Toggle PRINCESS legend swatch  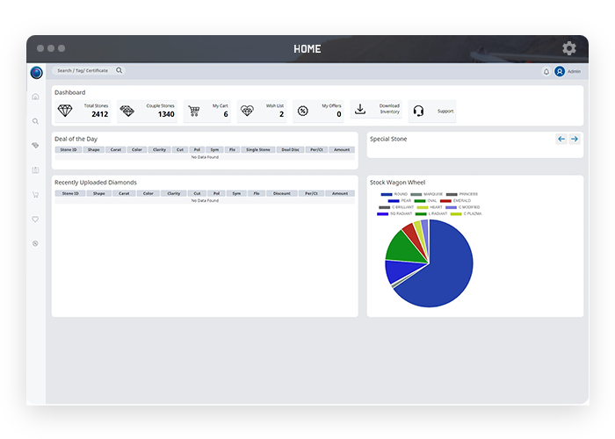452,194
